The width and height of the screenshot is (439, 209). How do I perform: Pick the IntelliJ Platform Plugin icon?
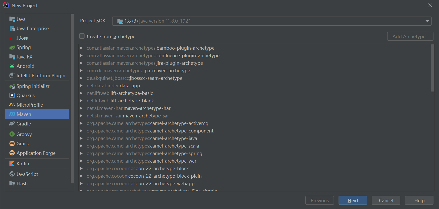tap(12, 76)
